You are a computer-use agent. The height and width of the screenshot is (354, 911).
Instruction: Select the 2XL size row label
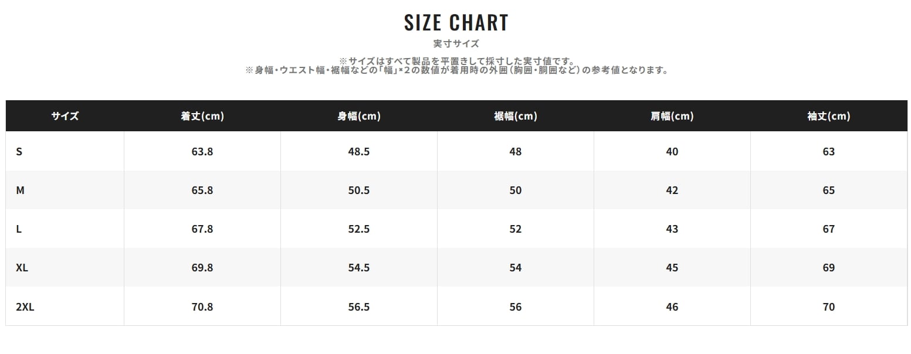25,307
